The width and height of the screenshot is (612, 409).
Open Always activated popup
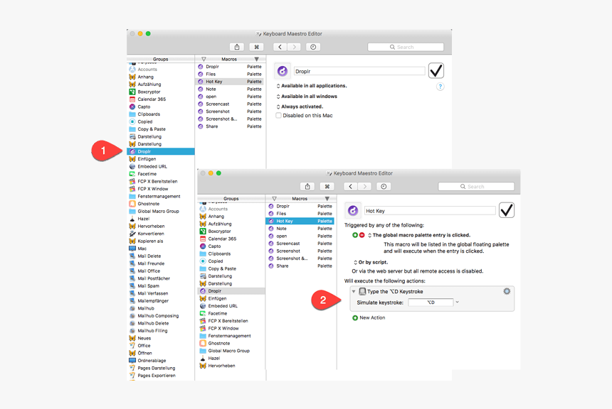coord(300,107)
